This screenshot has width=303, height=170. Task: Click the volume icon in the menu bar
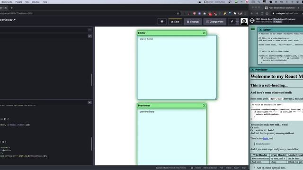point(281,2)
